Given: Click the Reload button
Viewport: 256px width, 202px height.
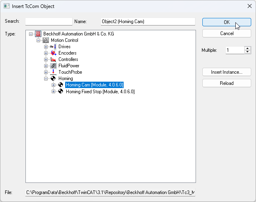Looking at the screenshot, I should coord(227,83).
